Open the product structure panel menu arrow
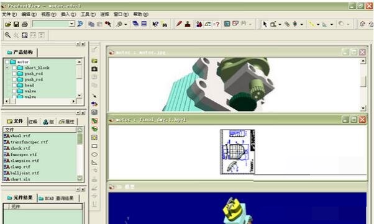Screen dimensions: 374x224 [x=78, y=44]
